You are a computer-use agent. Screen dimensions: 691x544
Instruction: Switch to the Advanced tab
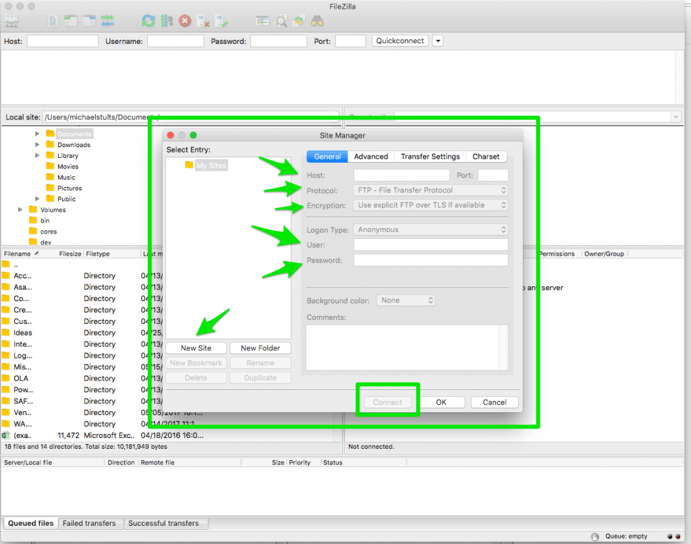coord(370,156)
